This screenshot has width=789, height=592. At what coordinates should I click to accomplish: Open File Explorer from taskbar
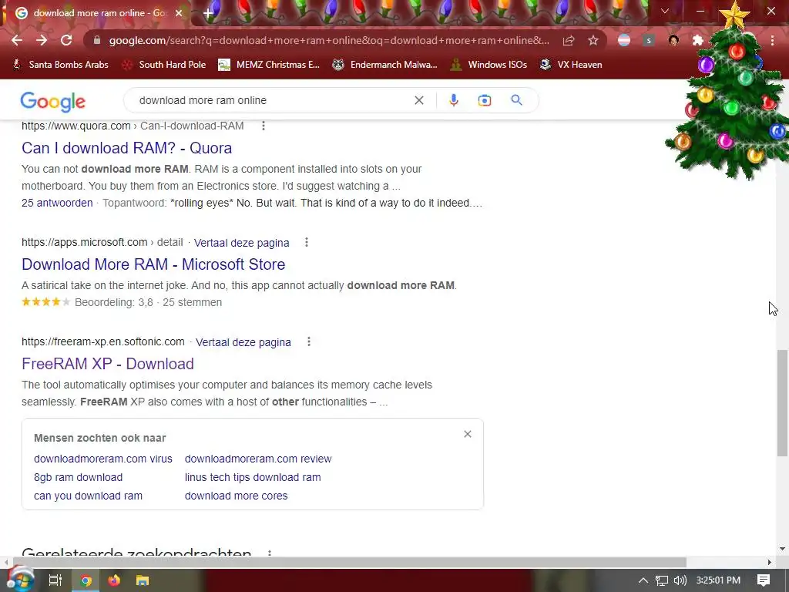pyautogui.click(x=143, y=580)
